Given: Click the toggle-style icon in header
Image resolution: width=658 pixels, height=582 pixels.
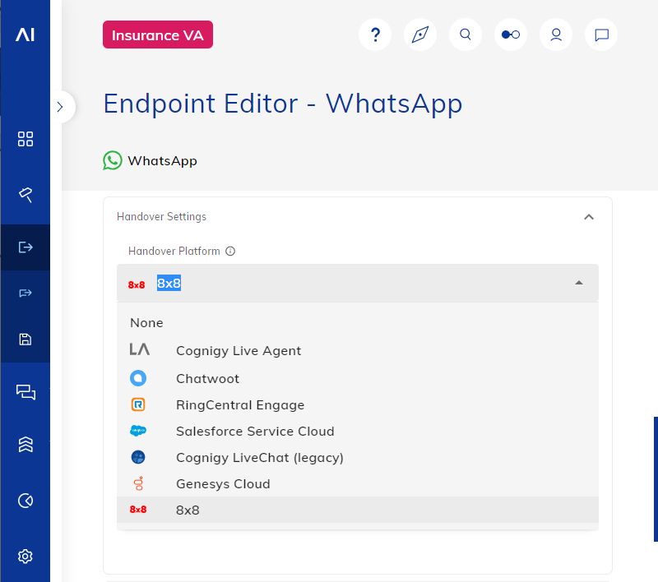Looking at the screenshot, I should [511, 35].
